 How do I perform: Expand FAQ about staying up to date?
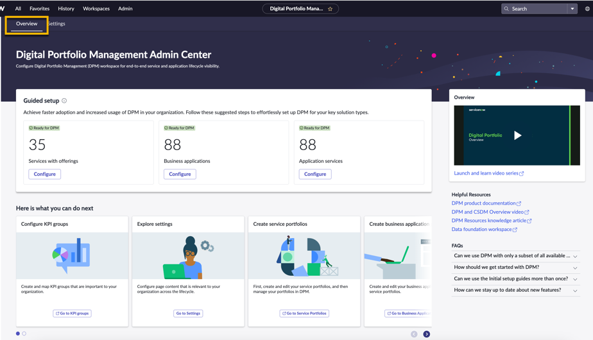click(516, 290)
